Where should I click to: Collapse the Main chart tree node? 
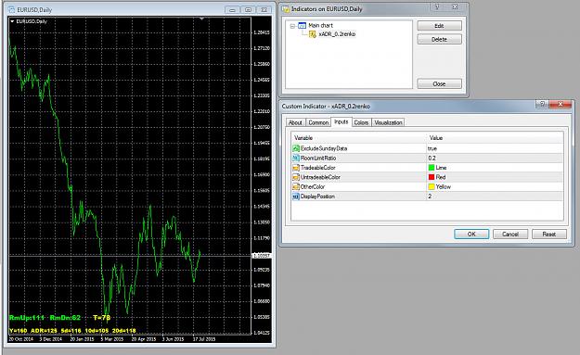pyautogui.click(x=292, y=26)
